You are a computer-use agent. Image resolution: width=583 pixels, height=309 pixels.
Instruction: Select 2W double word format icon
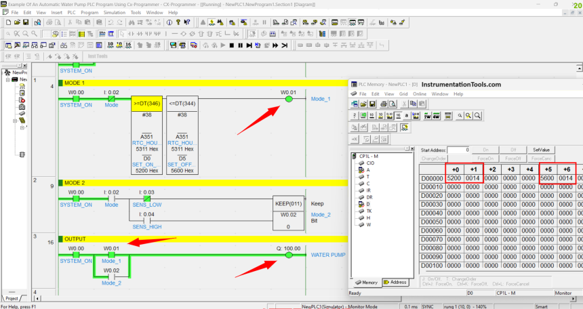427,116
